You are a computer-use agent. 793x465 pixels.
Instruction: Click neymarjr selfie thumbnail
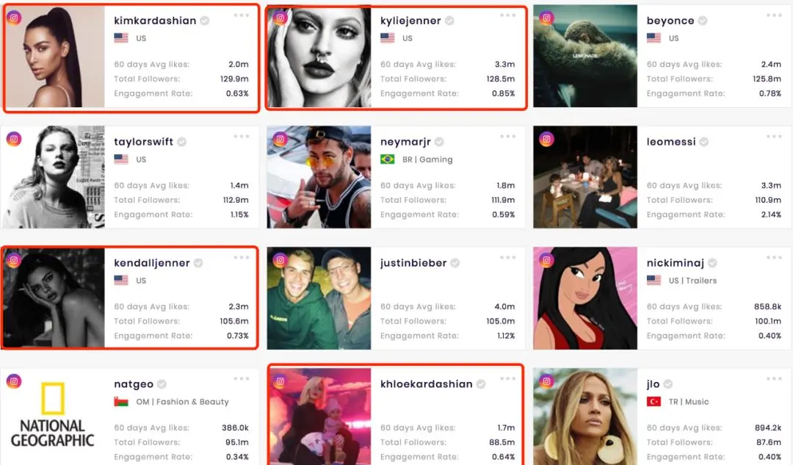[x=319, y=177]
